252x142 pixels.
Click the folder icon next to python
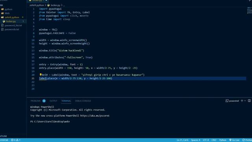2,9
